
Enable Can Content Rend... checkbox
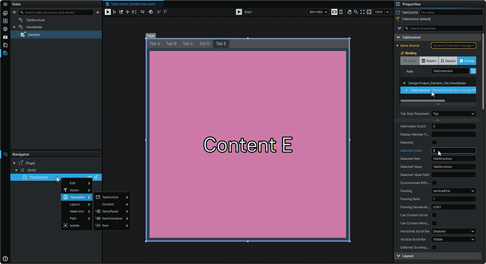(434, 223)
